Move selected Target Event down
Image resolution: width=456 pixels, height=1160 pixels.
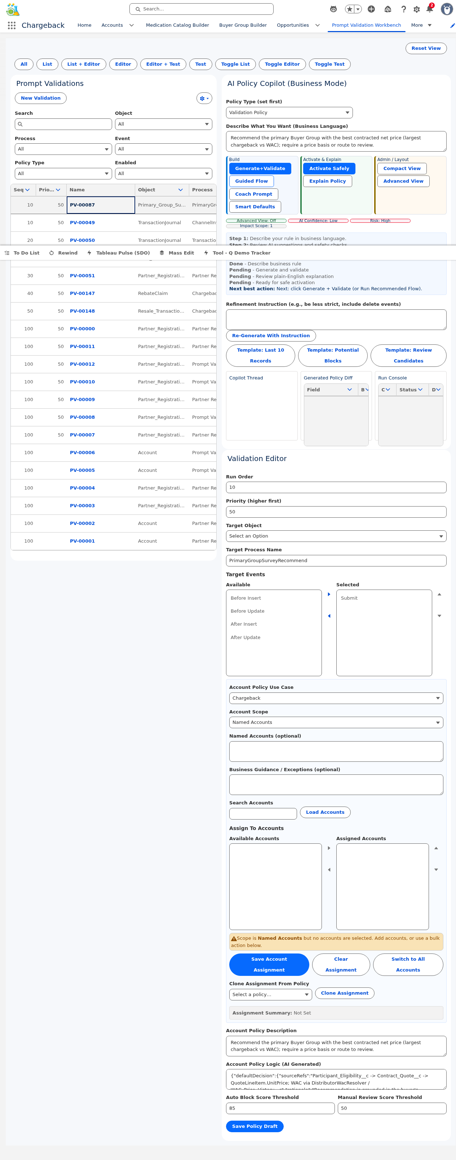439,616
